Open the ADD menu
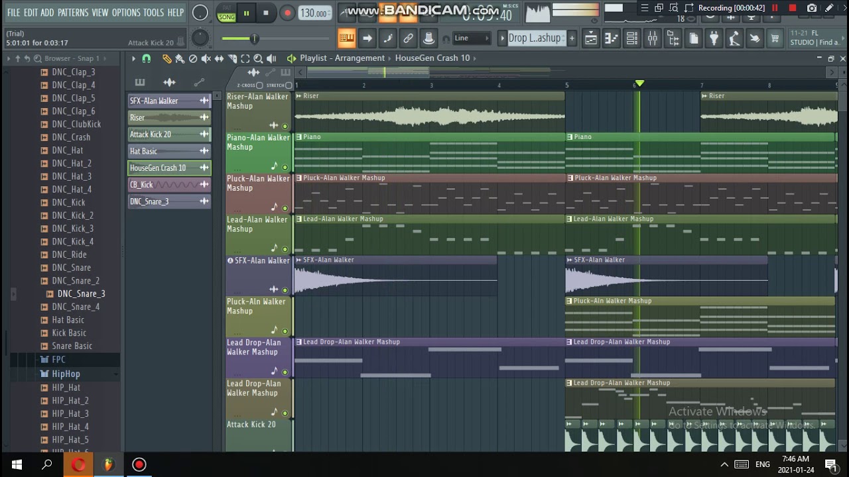The height and width of the screenshot is (477, 849). point(47,13)
